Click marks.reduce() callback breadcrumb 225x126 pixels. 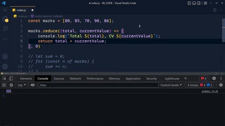(49, 16)
